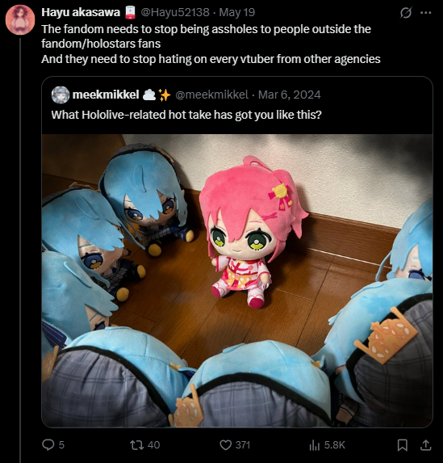This screenshot has width=443, height=463.
Task: Click the 40 reposts count
Action: point(153,445)
